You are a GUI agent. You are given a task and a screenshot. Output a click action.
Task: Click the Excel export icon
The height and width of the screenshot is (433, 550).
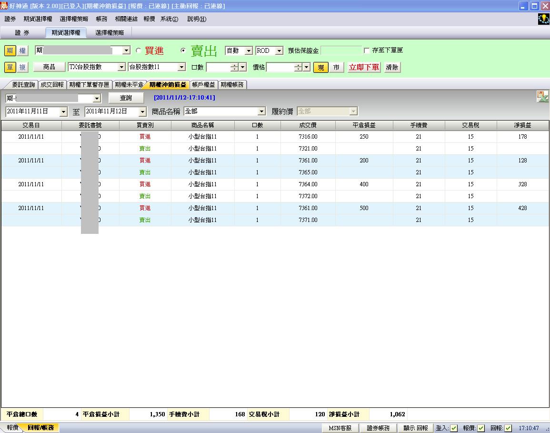(x=542, y=97)
